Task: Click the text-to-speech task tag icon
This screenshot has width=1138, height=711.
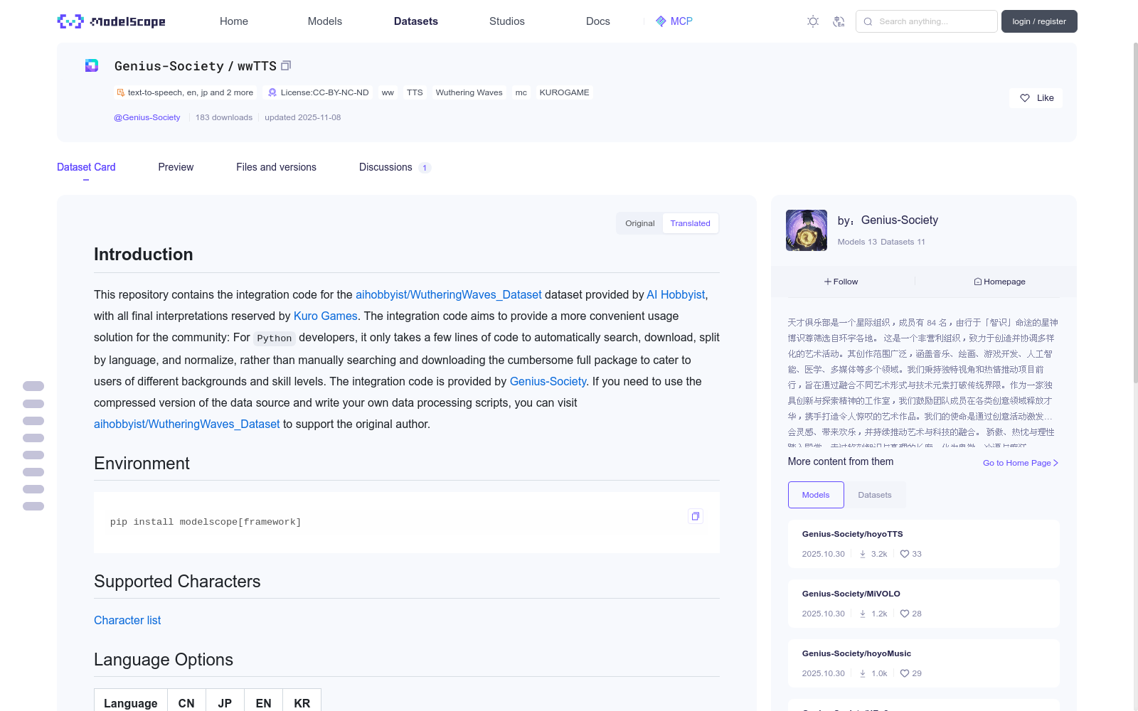Action: [121, 92]
